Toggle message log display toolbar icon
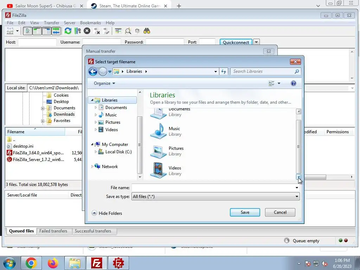This screenshot has width=360, height=270. (x=27, y=31)
